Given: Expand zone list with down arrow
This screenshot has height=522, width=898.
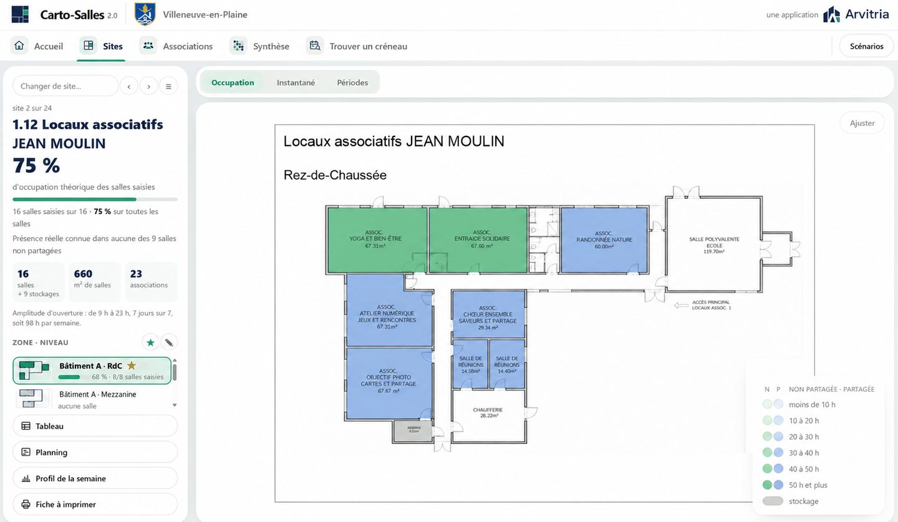Looking at the screenshot, I should click(x=175, y=405).
